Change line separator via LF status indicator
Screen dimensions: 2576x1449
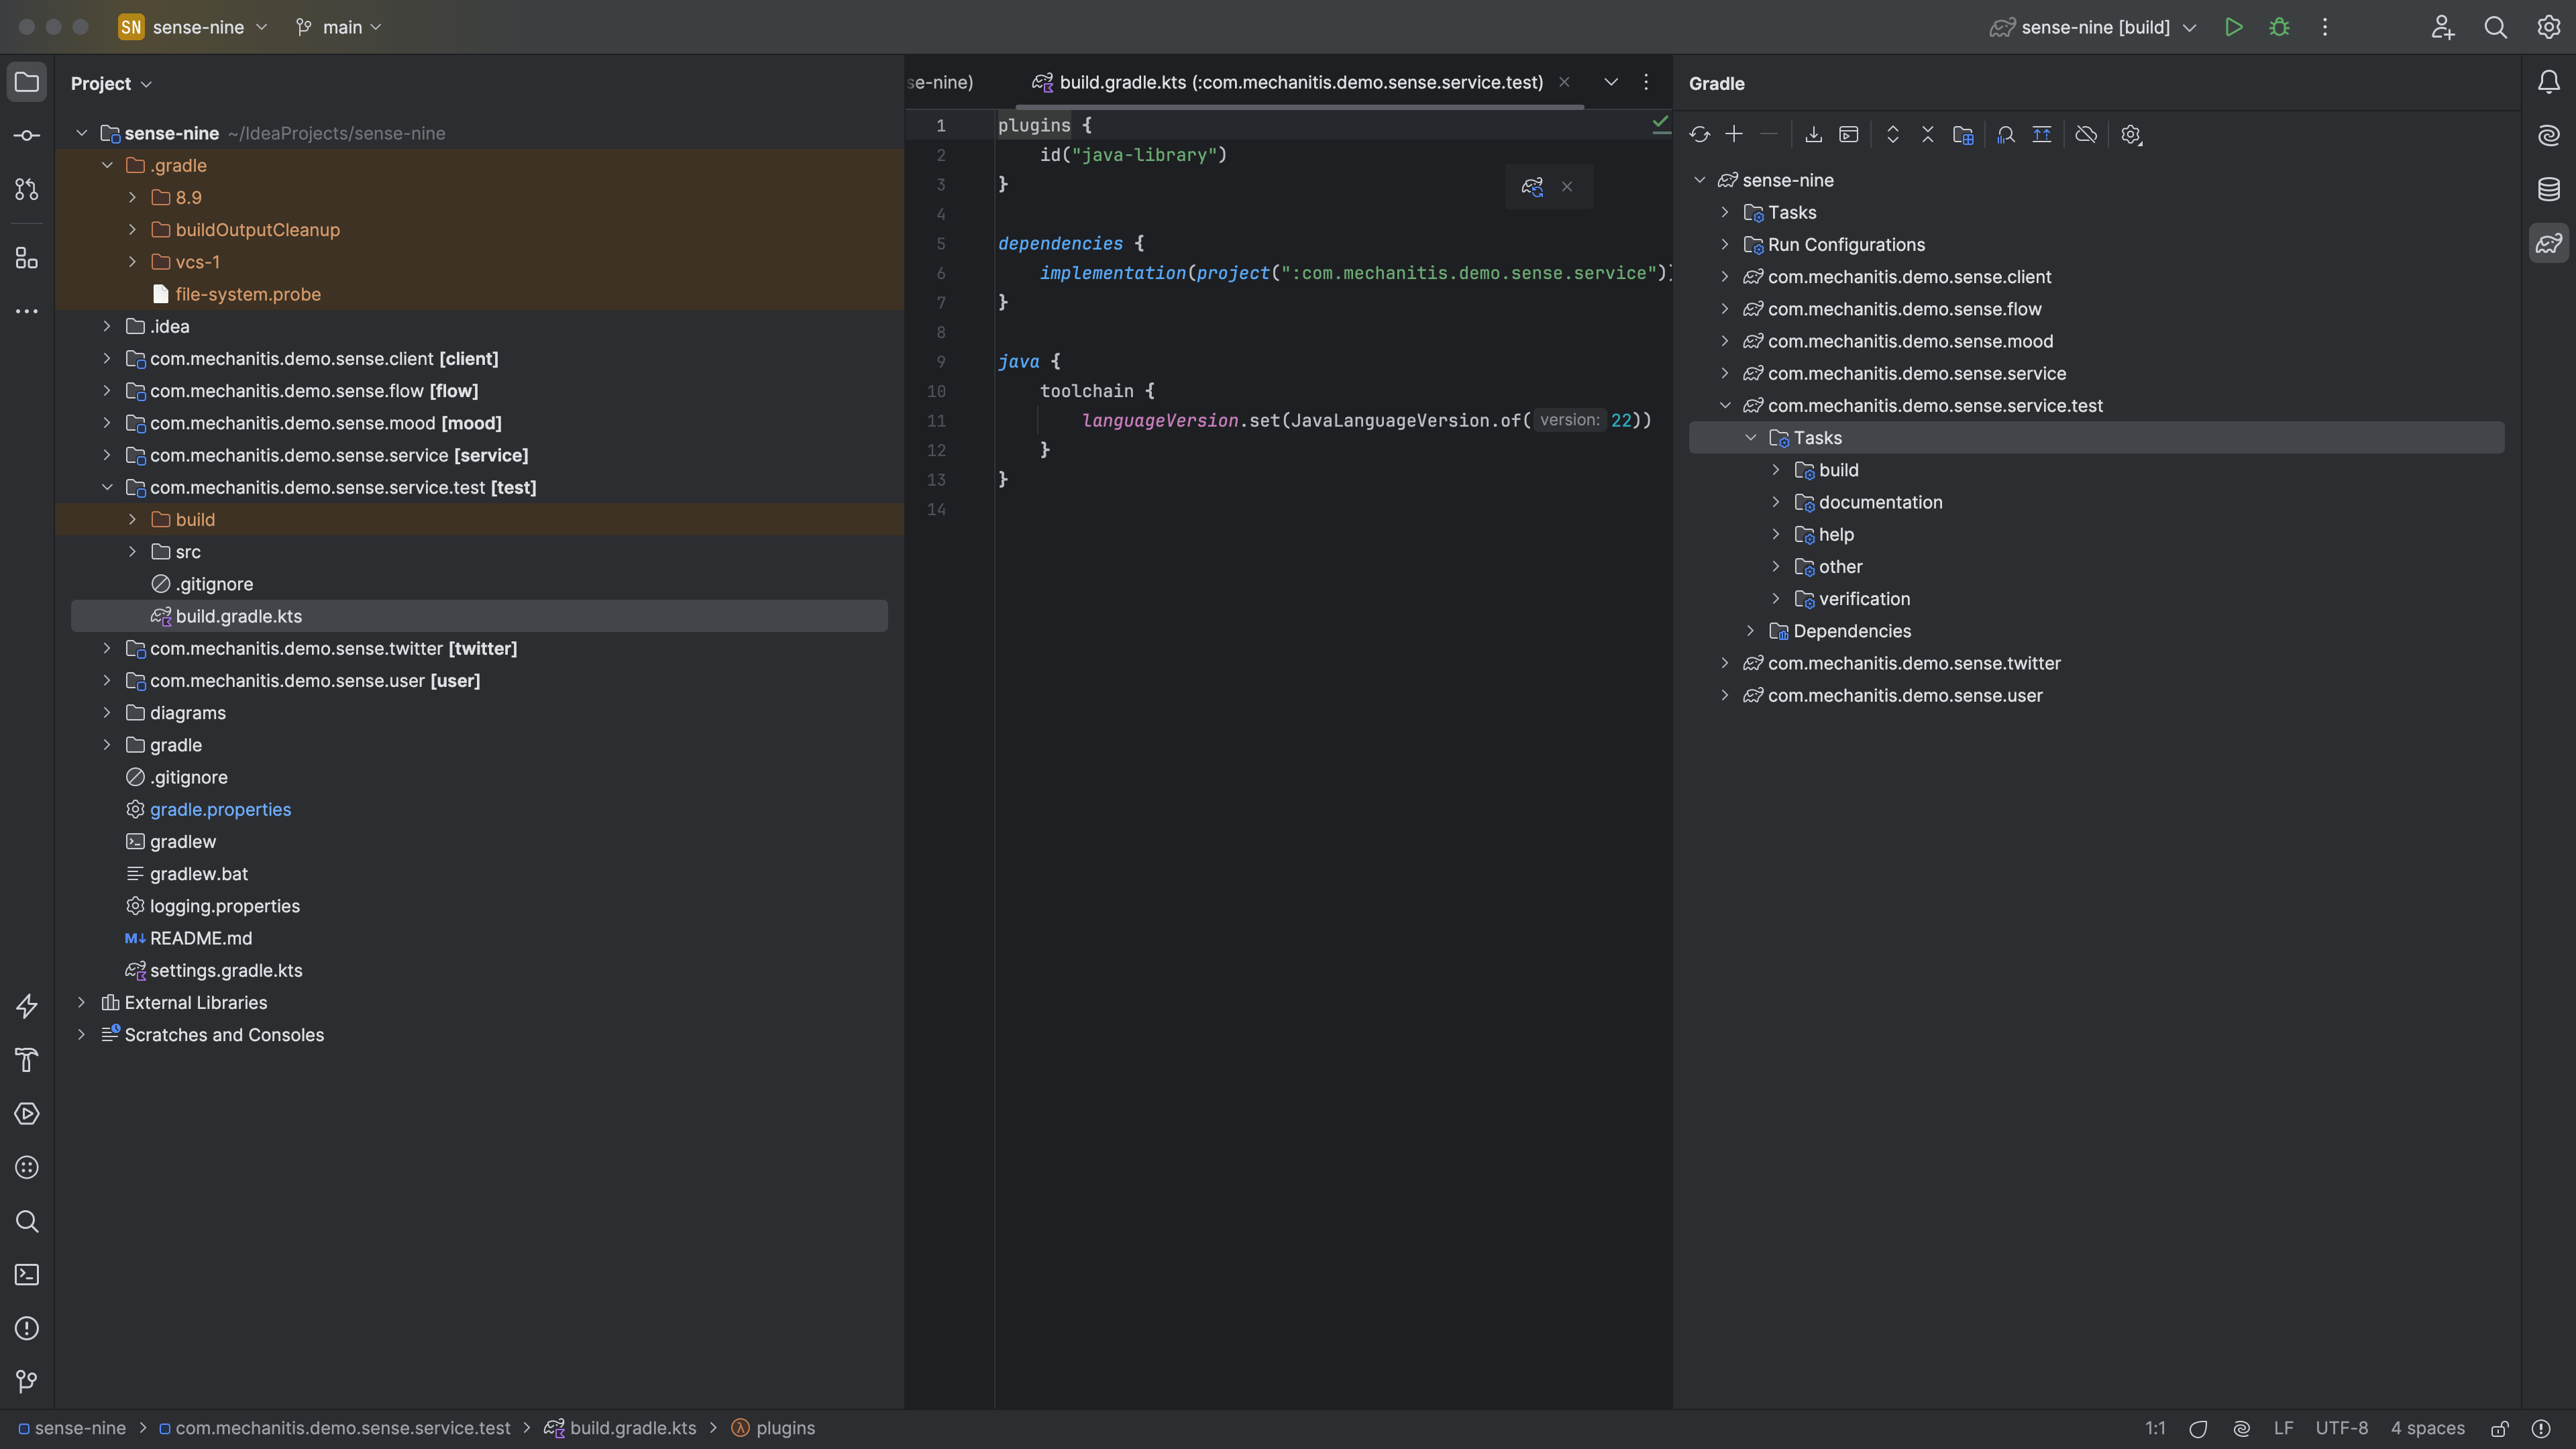click(2284, 1427)
